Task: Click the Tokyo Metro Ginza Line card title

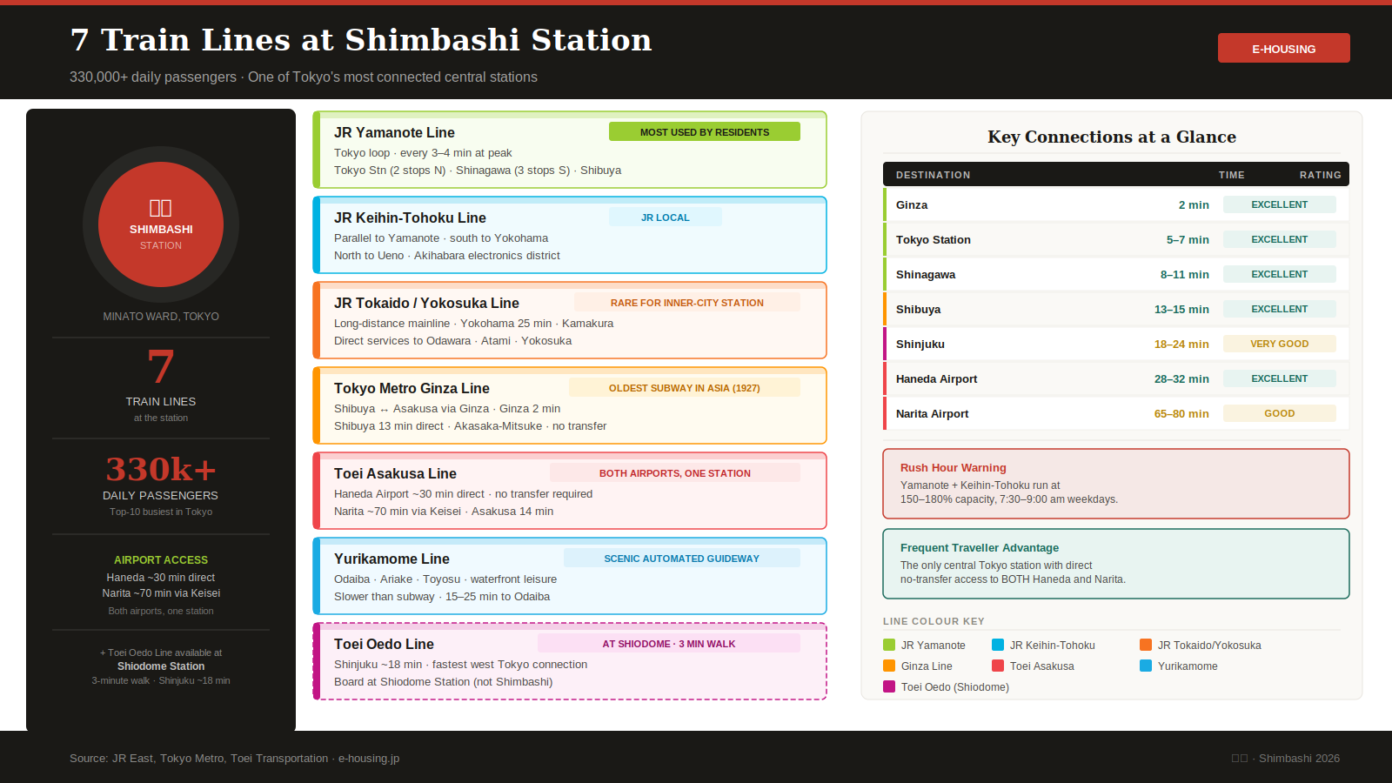Action: click(412, 388)
